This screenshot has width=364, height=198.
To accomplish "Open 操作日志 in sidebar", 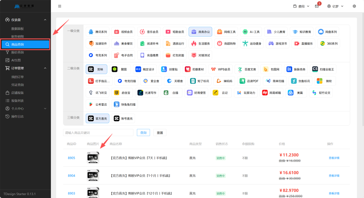I will tap(18, 116).
